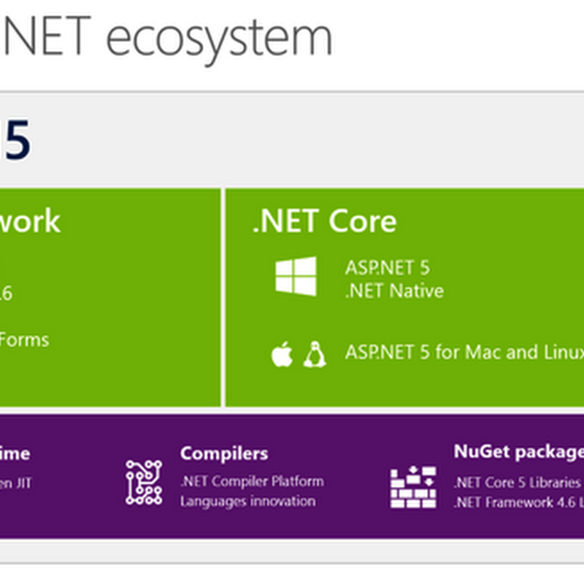
Task: Select the ".NET Native" text
Action: click(x=394, y=291)
